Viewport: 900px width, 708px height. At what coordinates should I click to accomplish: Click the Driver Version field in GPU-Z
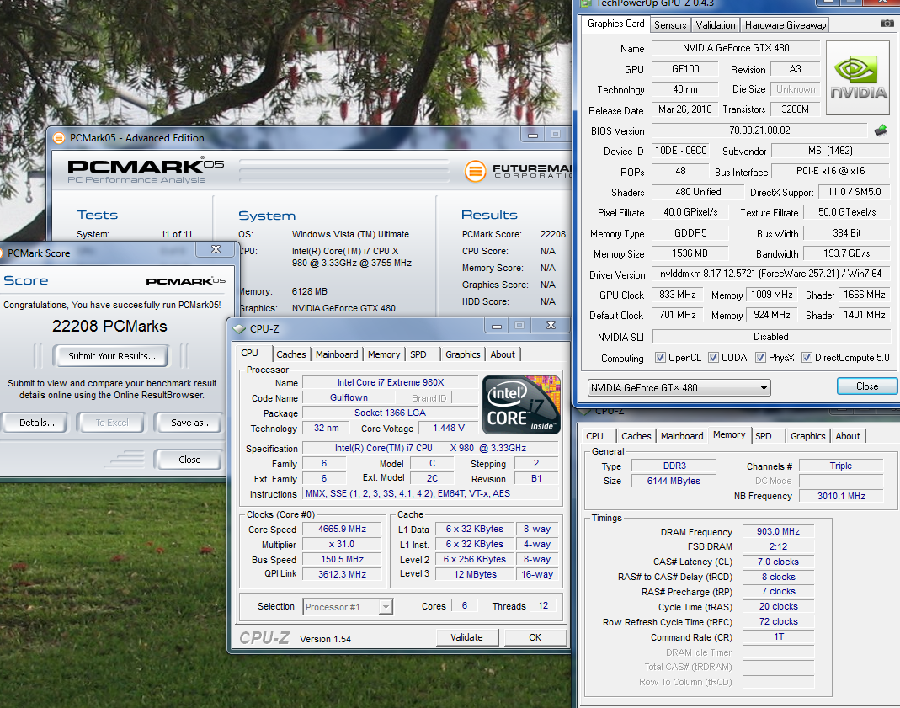pos(770,274)
